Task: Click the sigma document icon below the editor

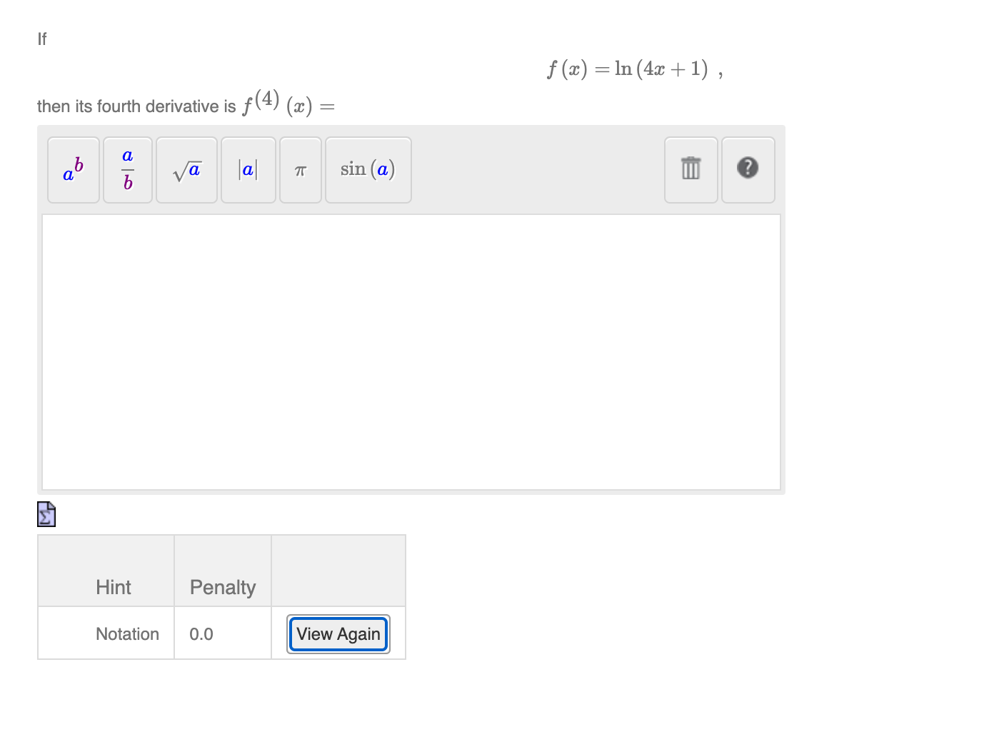Action: 46,513
